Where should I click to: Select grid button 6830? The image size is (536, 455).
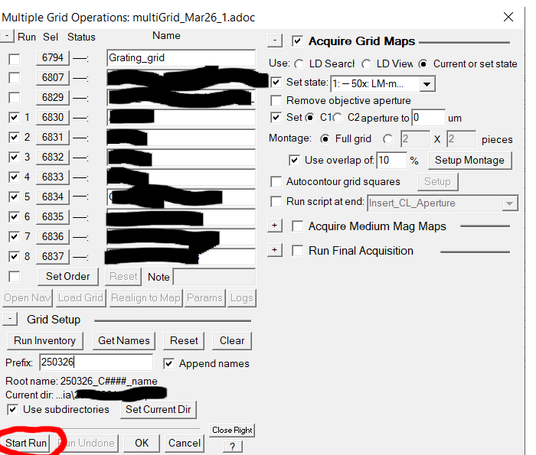pos(53,118)
